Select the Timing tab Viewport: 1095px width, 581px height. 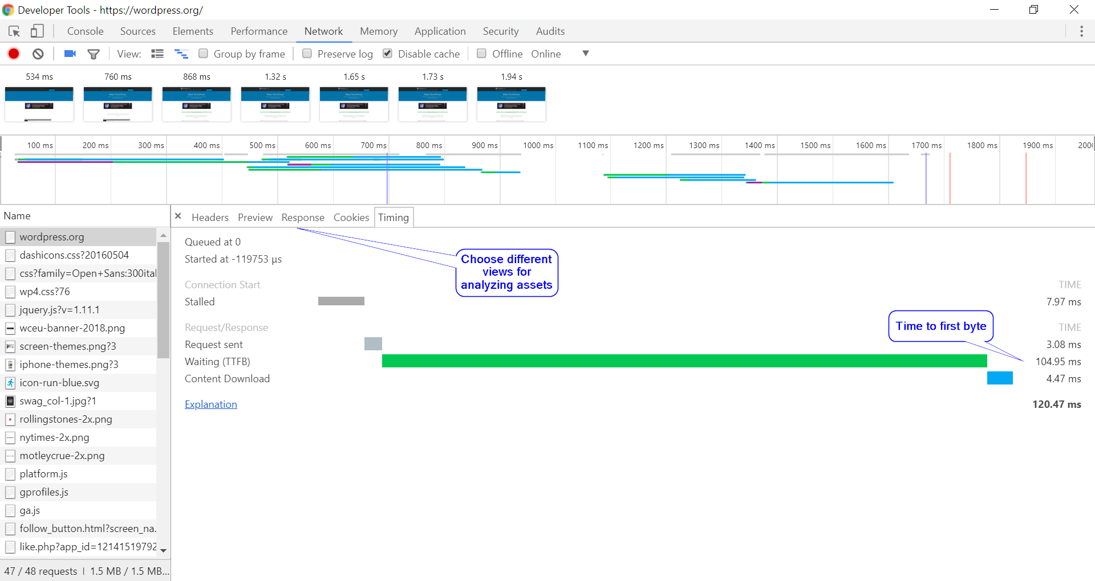[394, 218]
